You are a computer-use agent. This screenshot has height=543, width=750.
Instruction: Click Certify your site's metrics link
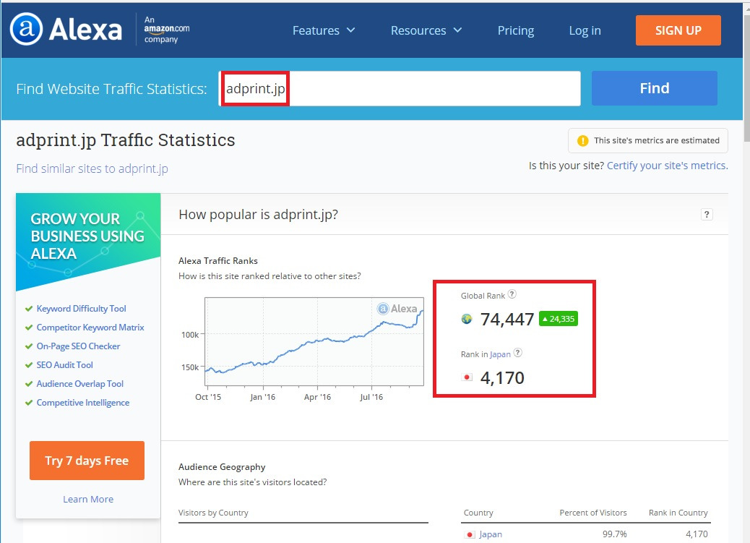[x=667, y=166]
